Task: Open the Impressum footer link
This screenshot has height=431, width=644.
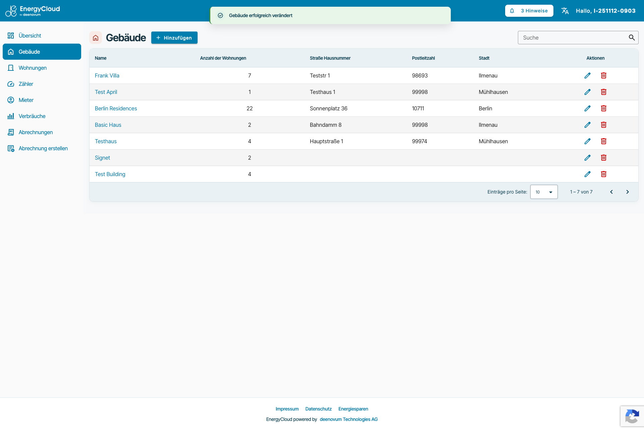Action: pyautogui.click(x=287, y=409)
